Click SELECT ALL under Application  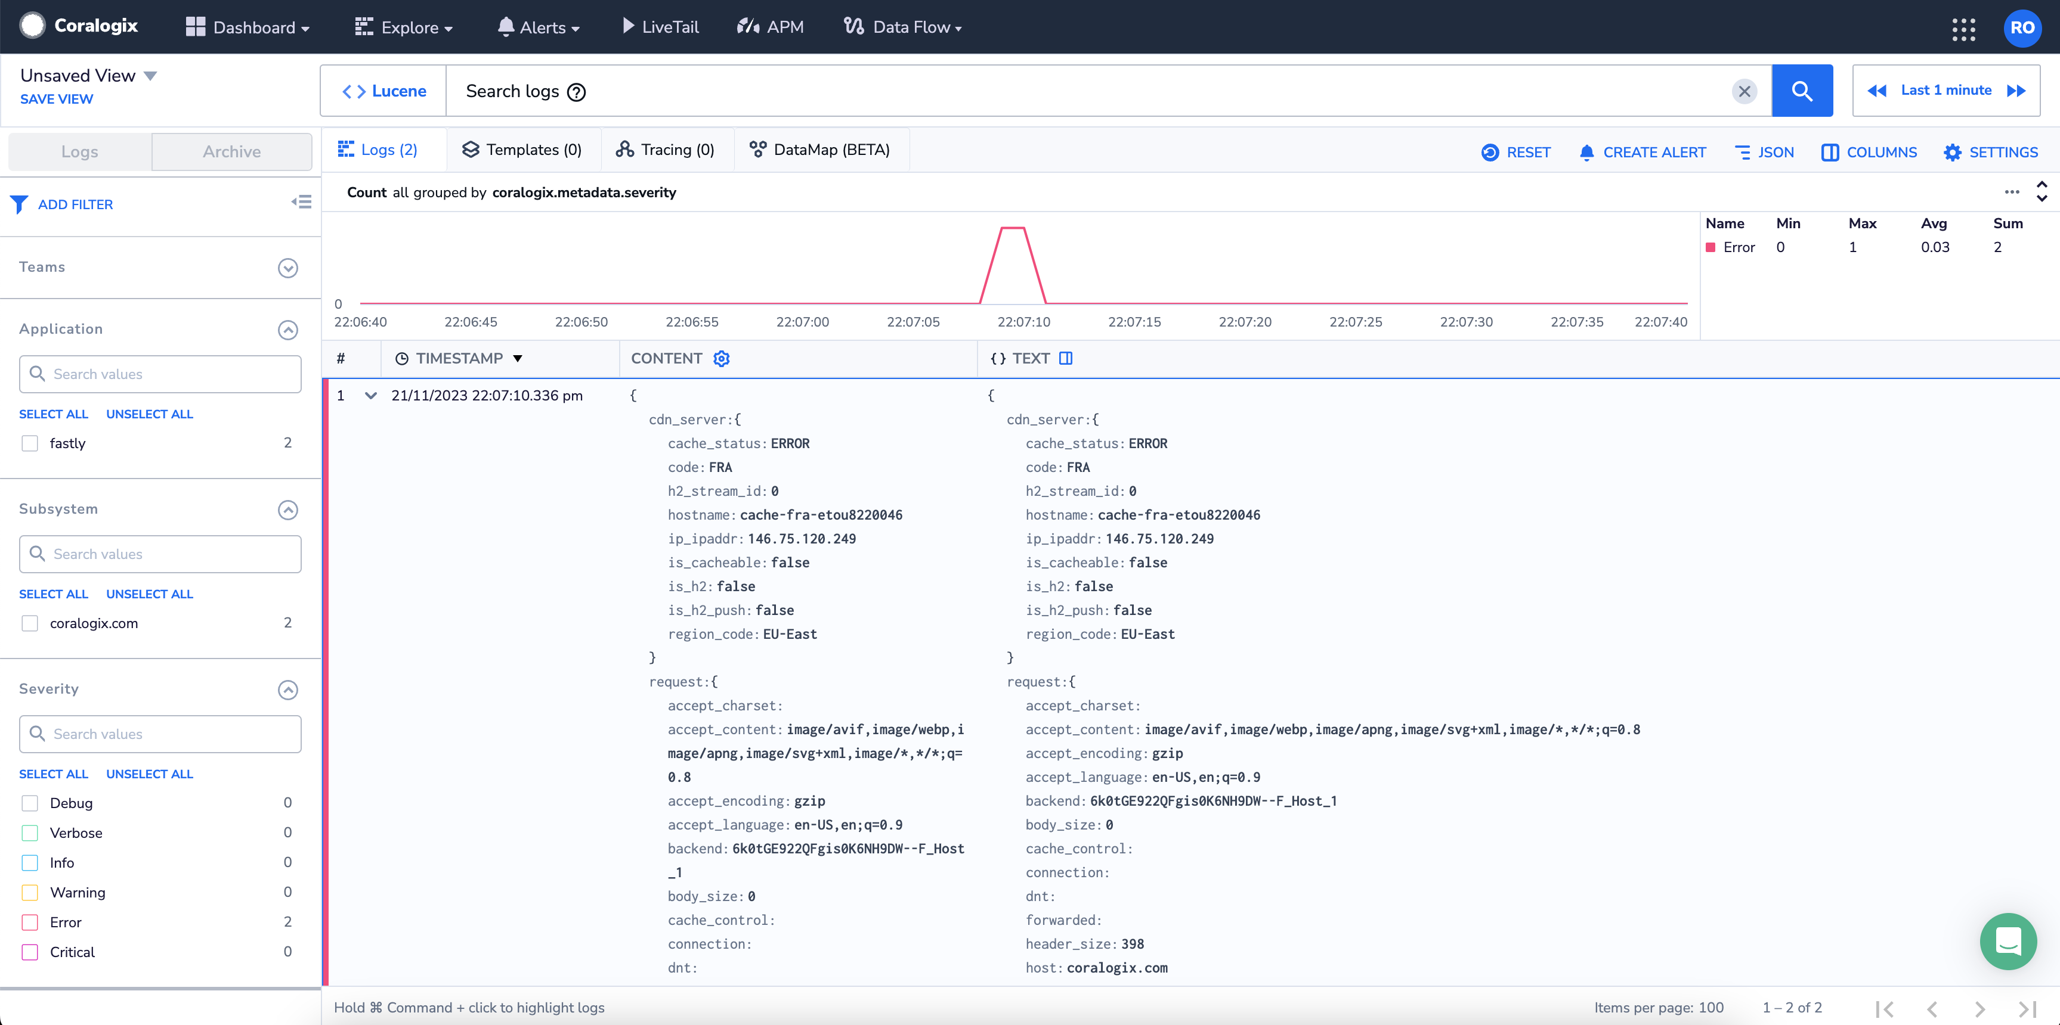[54, 414]
